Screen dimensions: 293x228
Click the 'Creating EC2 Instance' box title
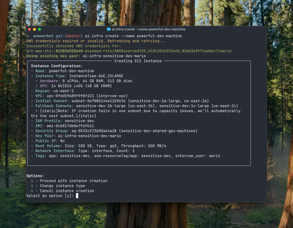[138, 61]
